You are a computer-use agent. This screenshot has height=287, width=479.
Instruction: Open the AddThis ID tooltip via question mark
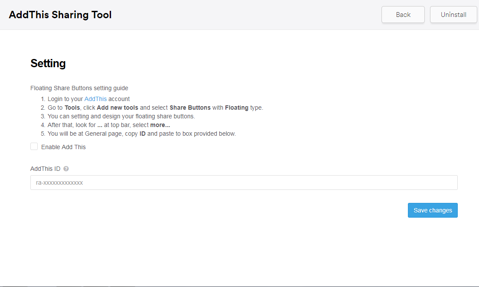66,169
